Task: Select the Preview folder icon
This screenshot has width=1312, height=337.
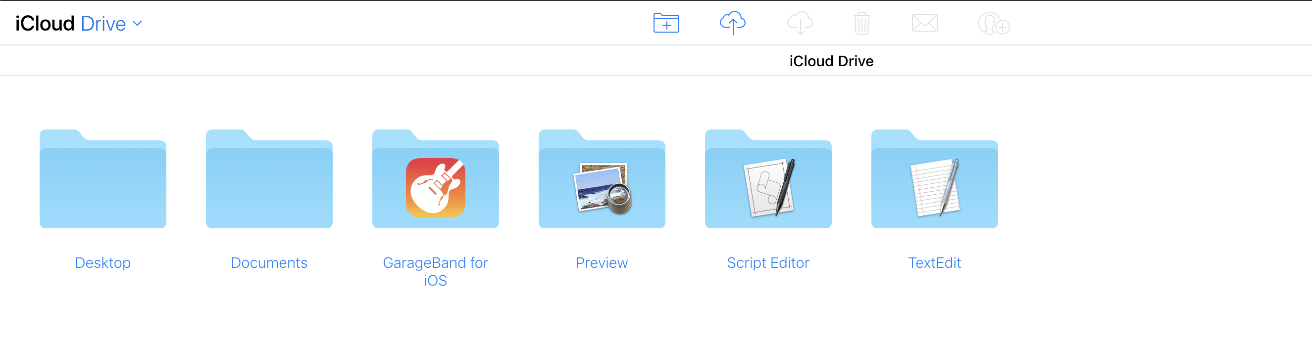Action: (602, 179)
